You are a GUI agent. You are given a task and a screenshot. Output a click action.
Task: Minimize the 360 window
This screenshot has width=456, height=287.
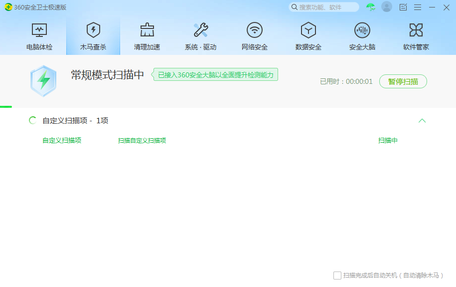[432, 7]
